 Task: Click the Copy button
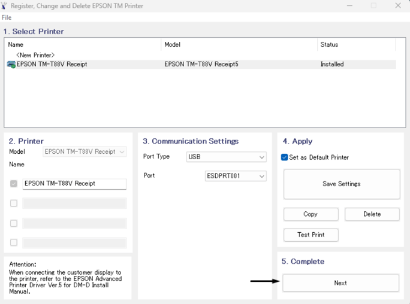click(x=310, y=214)
